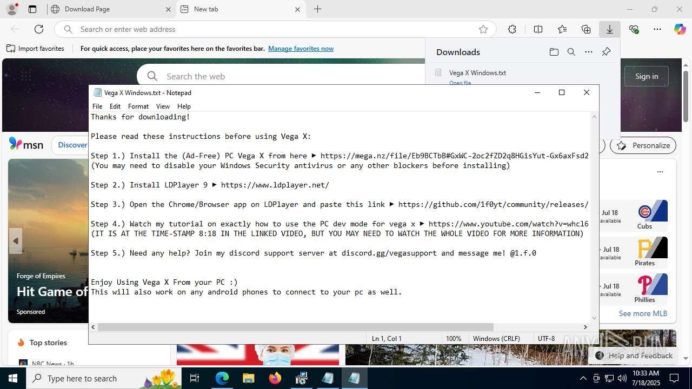Viewport: 692px width, 389px height.
Task: Open Microsoft Edge from the taskbar
Action: [222, 378]
